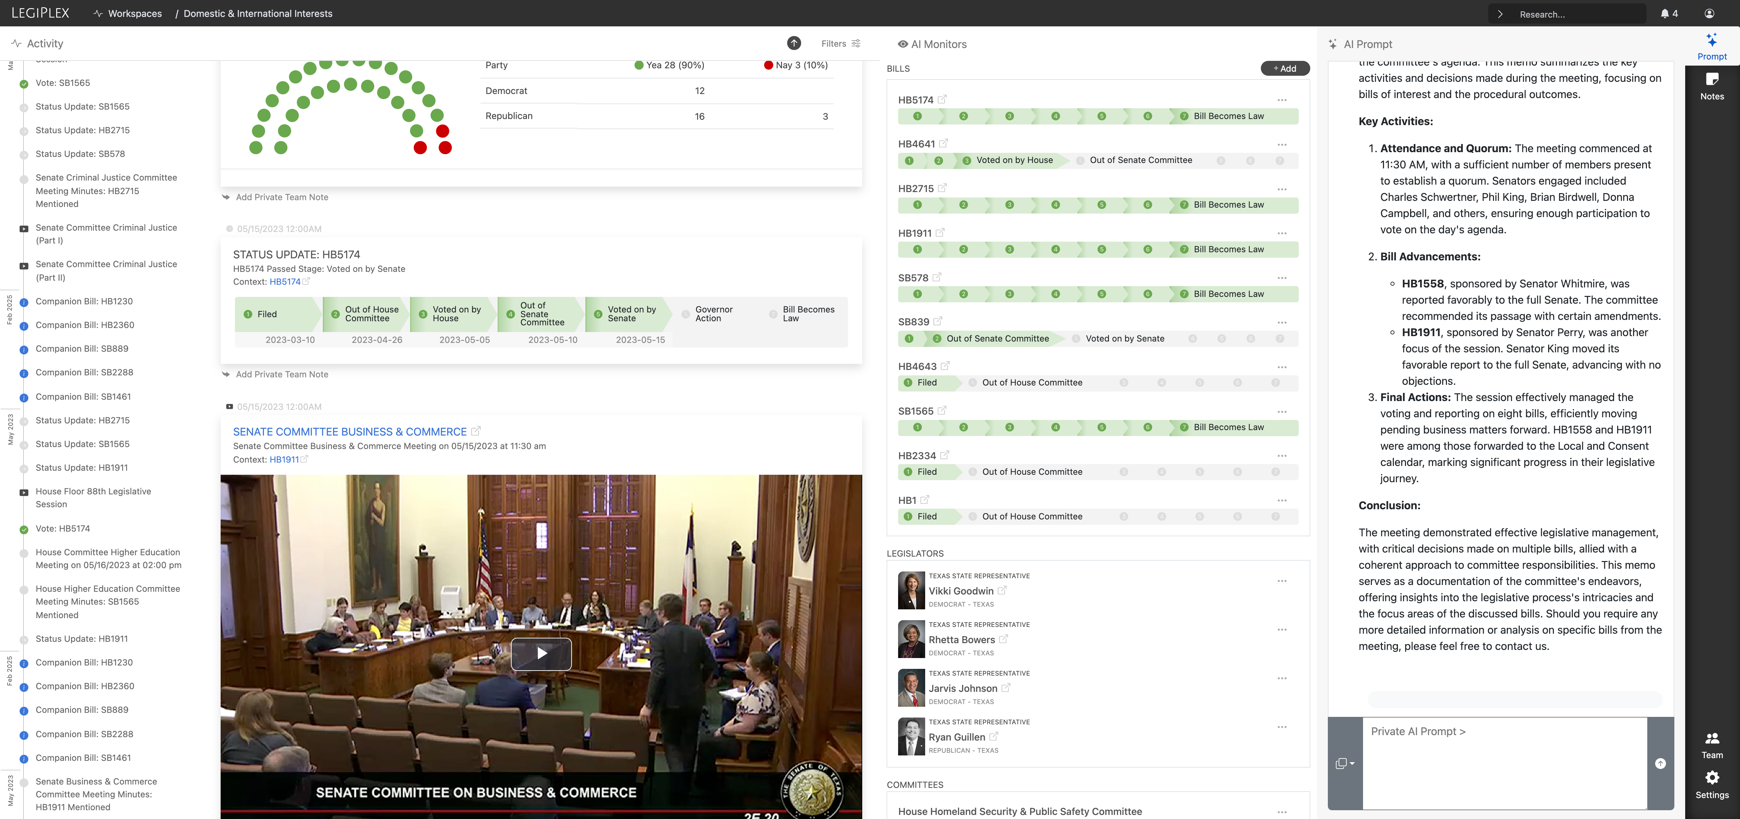Click the HB4643 bill name
The width and height of the screenshot is (1740, 819).
pyautogui.click(x=917, y=367)
